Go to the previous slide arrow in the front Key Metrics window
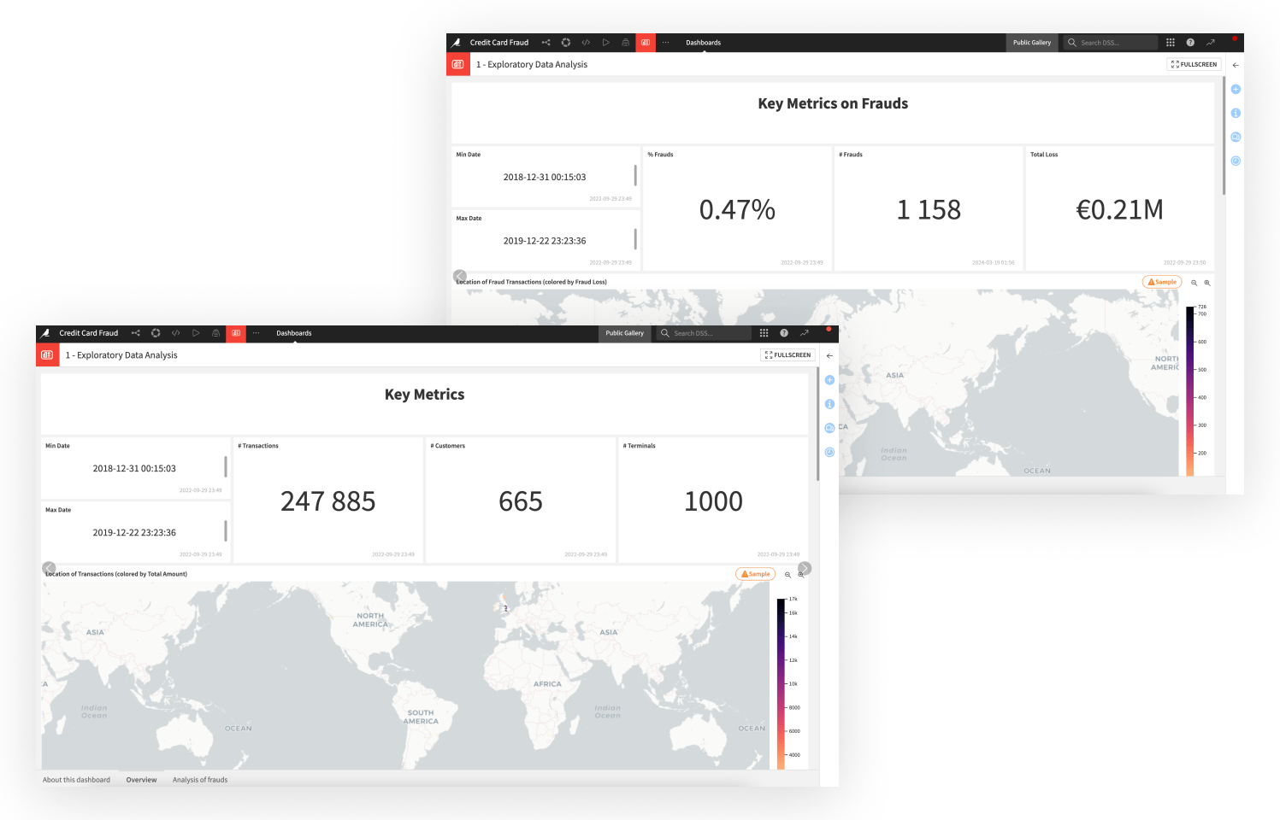 (49, 568)
